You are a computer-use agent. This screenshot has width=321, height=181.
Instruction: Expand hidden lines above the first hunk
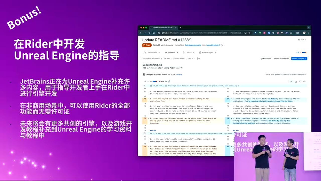point(145,86)
